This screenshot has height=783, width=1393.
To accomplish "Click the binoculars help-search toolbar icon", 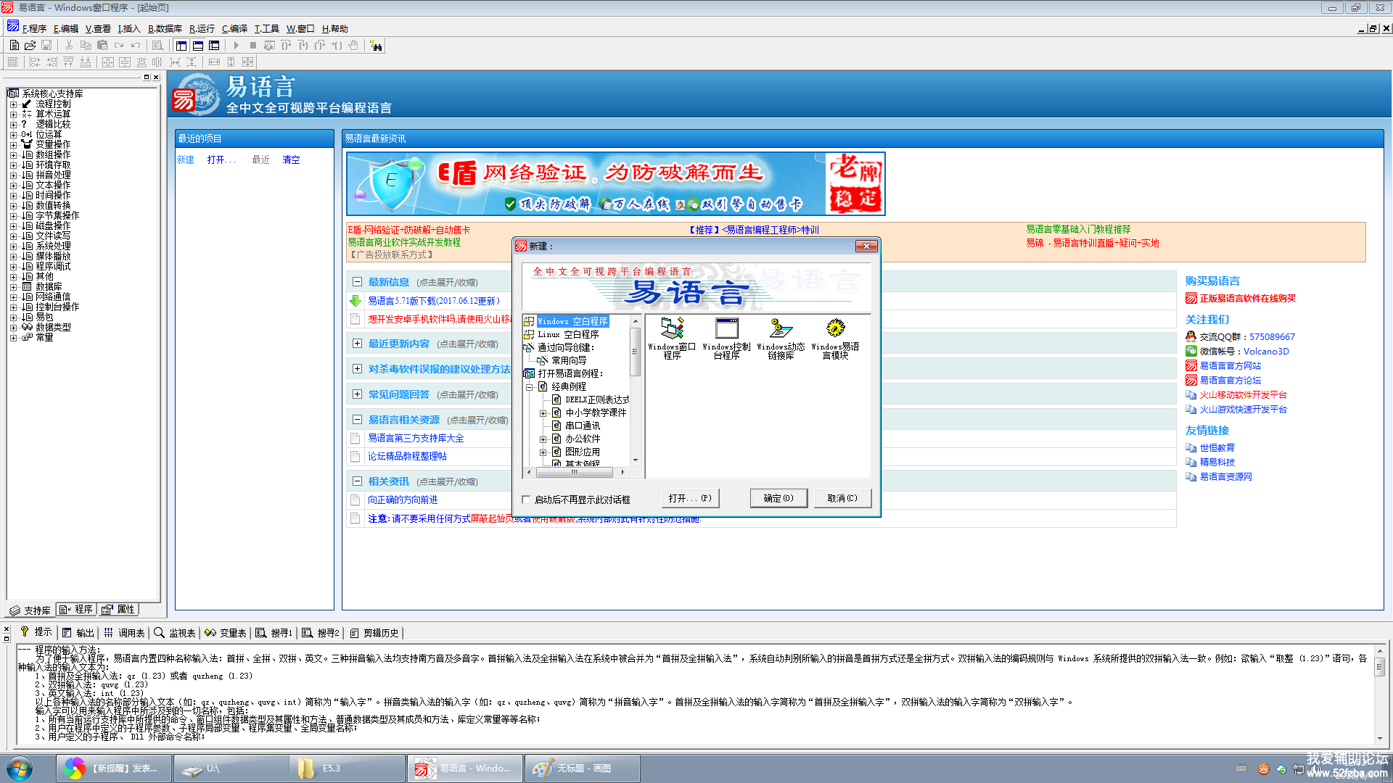I will [376, 46].
